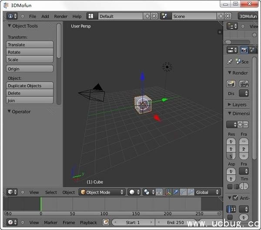Click the Translate button
The image size is (261, 230).
click(30, 45)
